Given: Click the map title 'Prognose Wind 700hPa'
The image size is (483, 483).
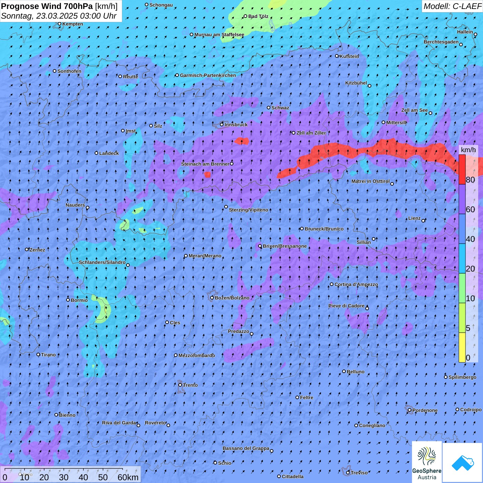Looking at the screenshot, I should pyautogui.click(x=47, y=6).
